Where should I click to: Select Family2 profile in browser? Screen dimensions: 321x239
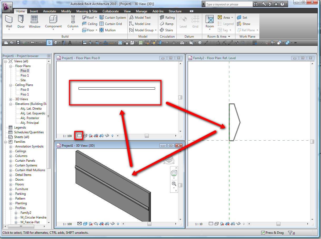(26, 213)
